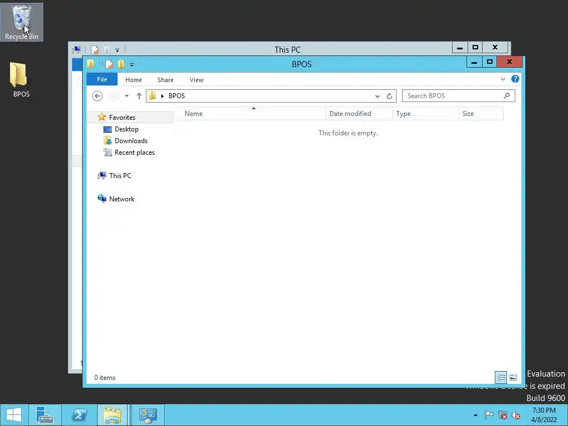Image resolution: width=568 pixels, height=426 pixels.
Task: Expand the breadcrumb arrow before BPOS
Action: [163, 96]
